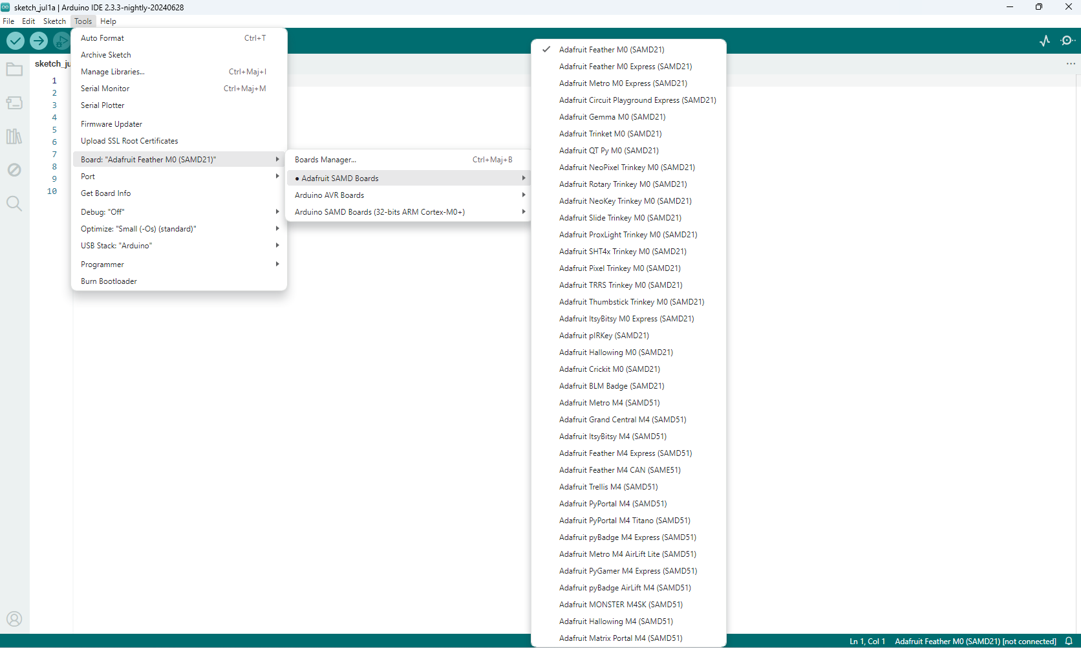Expand the Programmer submenu
This screenshot has width=1081, height=648.
(x=179, y=265)
